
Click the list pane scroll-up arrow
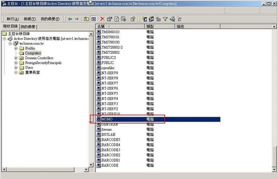[274, 26]
